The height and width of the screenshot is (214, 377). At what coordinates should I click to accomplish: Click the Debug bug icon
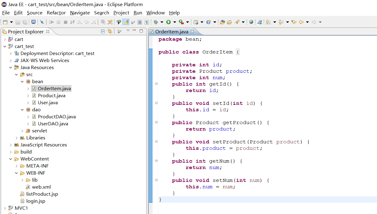coord(156,22)
